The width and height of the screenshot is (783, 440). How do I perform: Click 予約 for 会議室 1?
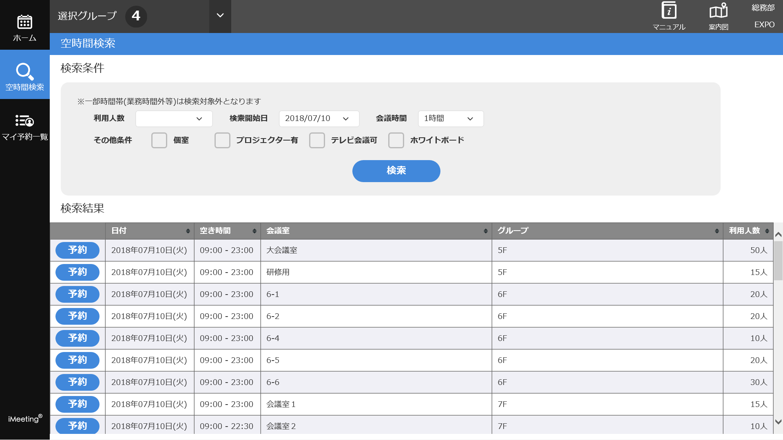coord(77,404)
